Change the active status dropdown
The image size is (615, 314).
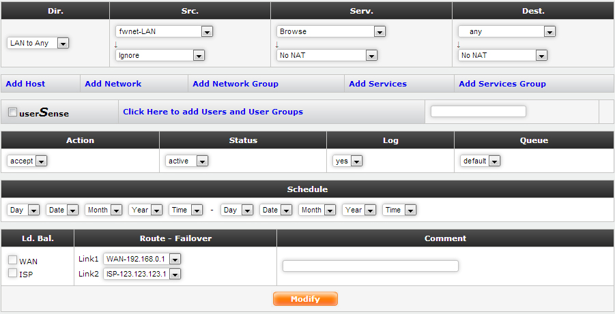pyautogui.click(x=187, y=161)
